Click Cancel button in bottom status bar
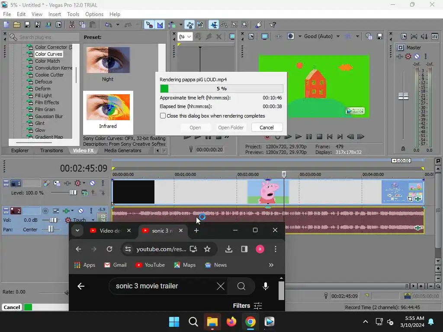Image resolution: width=443 pixels, height=332 pixels. 12,307
